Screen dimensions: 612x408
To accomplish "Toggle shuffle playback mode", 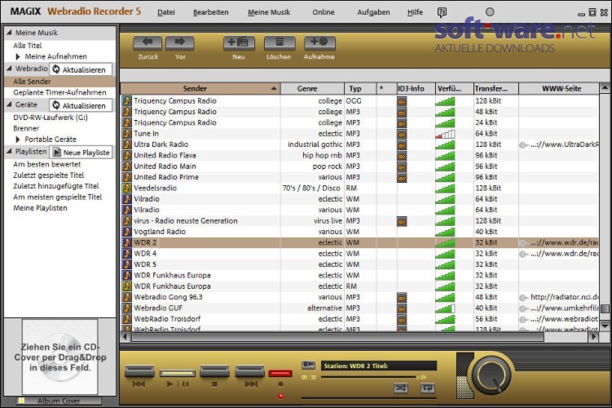I will tap(400, 388).
